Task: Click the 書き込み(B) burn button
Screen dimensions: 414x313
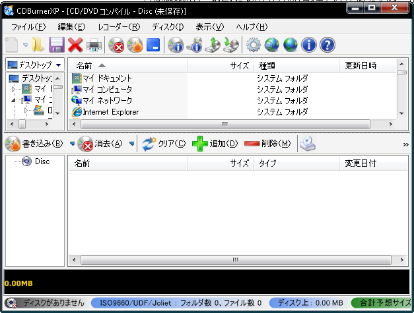Action: tap(34, 144)
